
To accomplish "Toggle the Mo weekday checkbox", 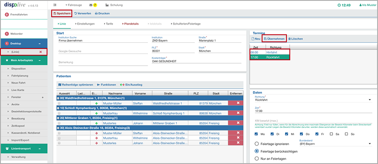I will tap(256, 134).
